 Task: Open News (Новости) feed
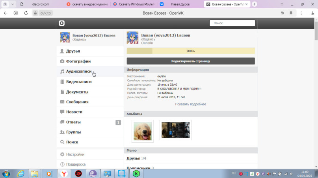coord(74,112)
